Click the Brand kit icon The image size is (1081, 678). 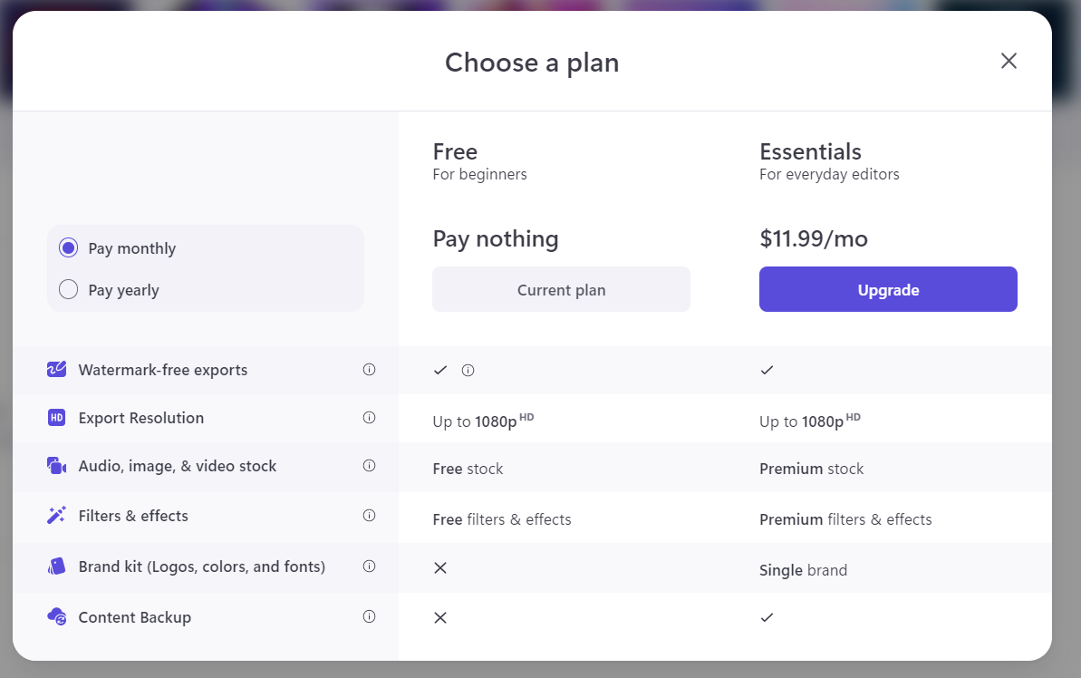[x=56, y=567]
